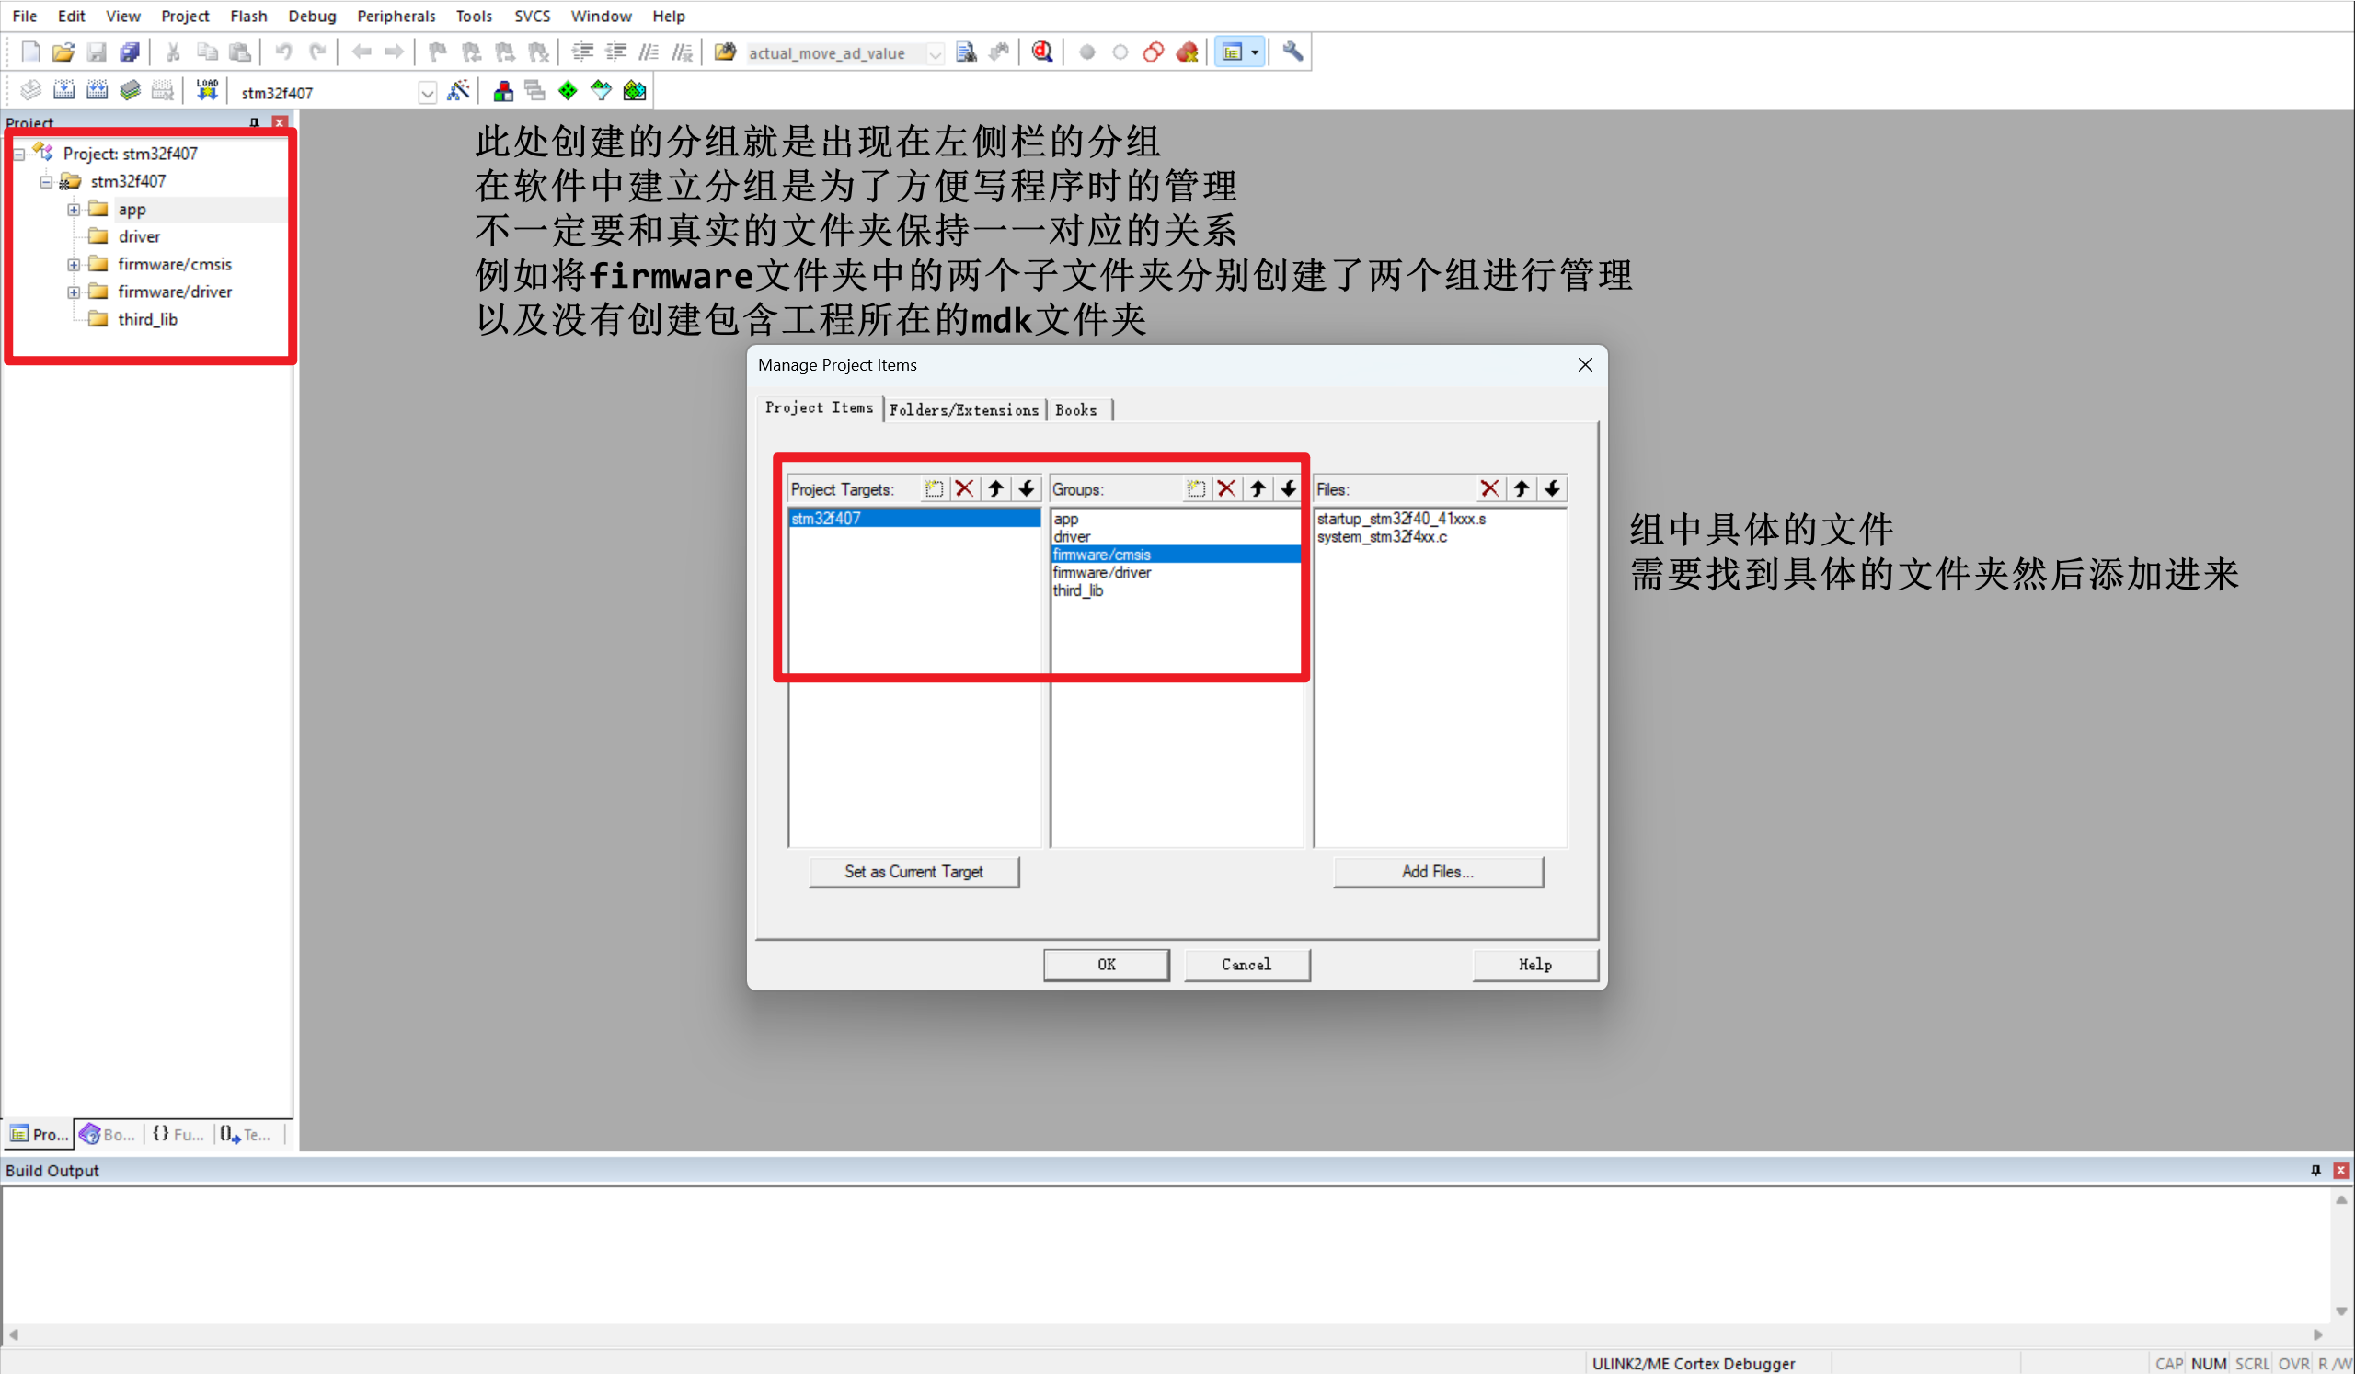2355x1374 pixels.
Task: Expand the app group in project tree
Action: pyautogui.click(x=74, y=210)
